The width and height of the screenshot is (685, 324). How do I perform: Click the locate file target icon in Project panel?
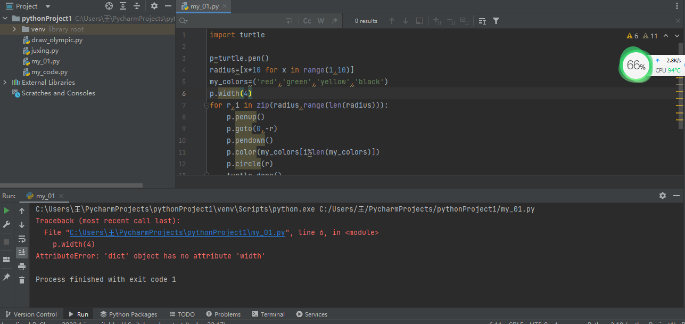(x=109, y=6)
